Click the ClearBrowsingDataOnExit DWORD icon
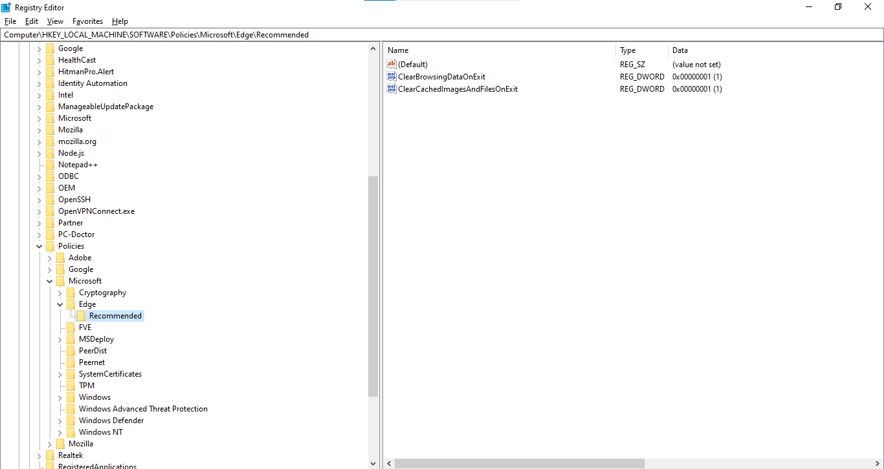 pos(391,76)
